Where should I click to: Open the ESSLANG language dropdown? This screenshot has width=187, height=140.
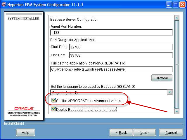point(170,92)
